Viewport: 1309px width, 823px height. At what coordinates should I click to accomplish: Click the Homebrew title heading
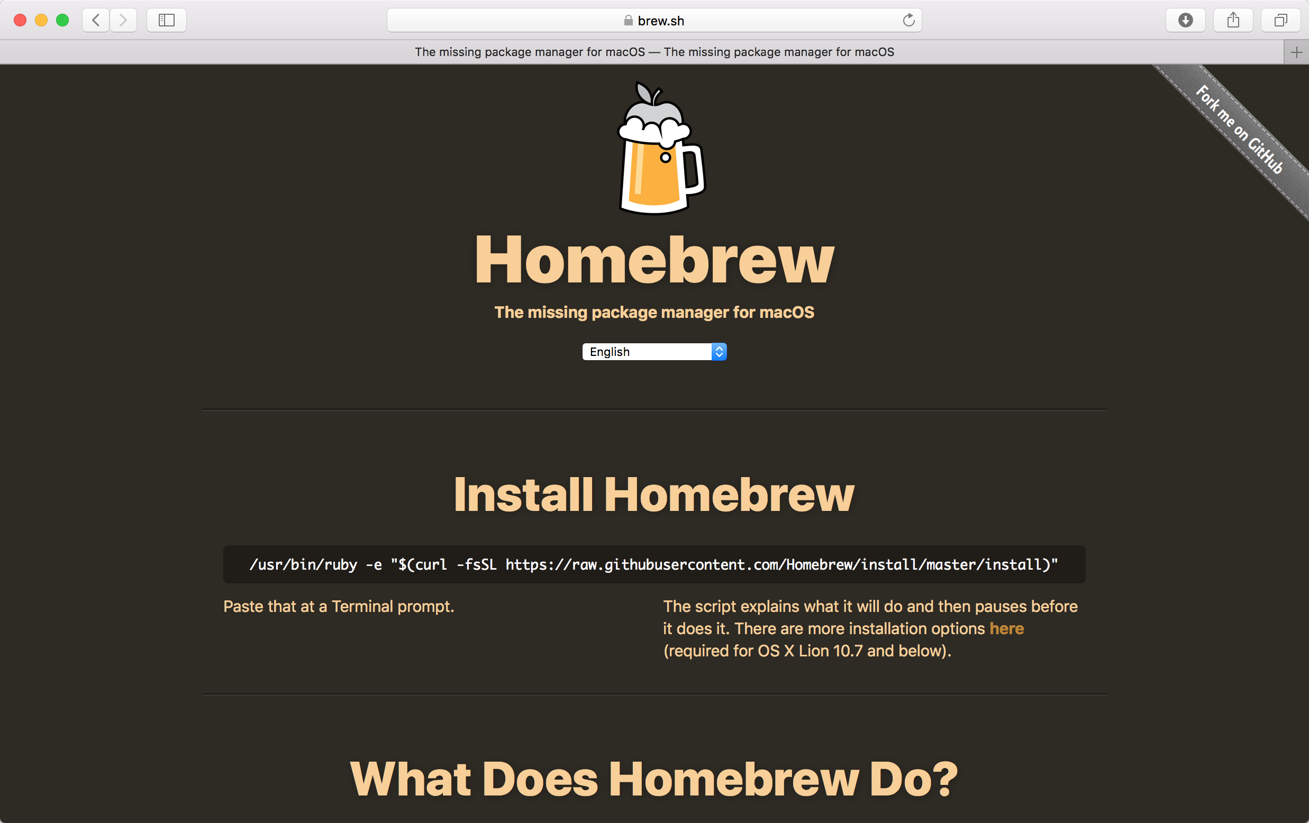tap(654, 260)
